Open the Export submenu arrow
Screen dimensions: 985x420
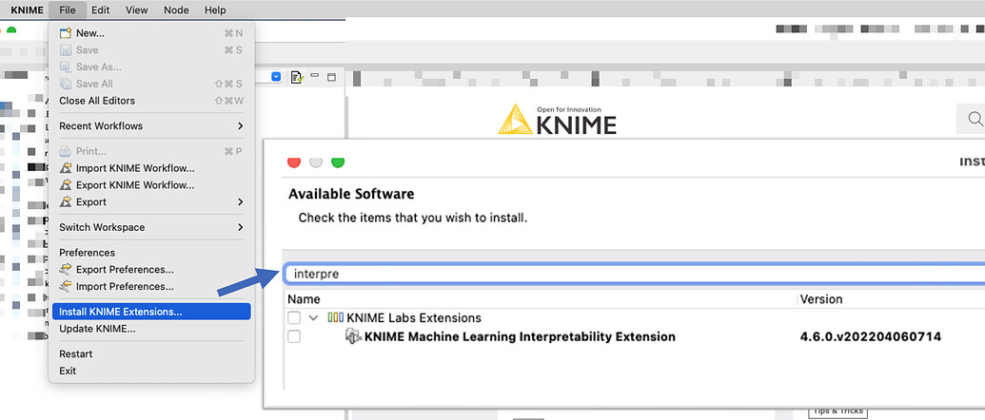pos(241,201)
